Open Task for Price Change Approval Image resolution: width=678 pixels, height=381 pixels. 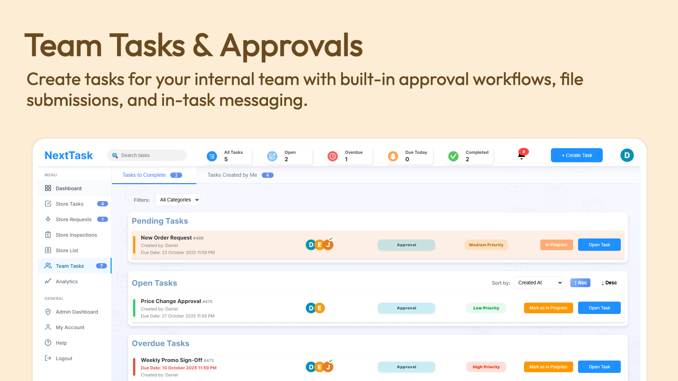tap(599, 308)
